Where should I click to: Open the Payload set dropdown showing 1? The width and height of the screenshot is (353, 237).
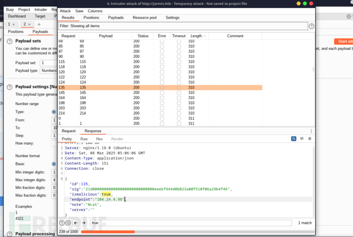click(49, 63)
